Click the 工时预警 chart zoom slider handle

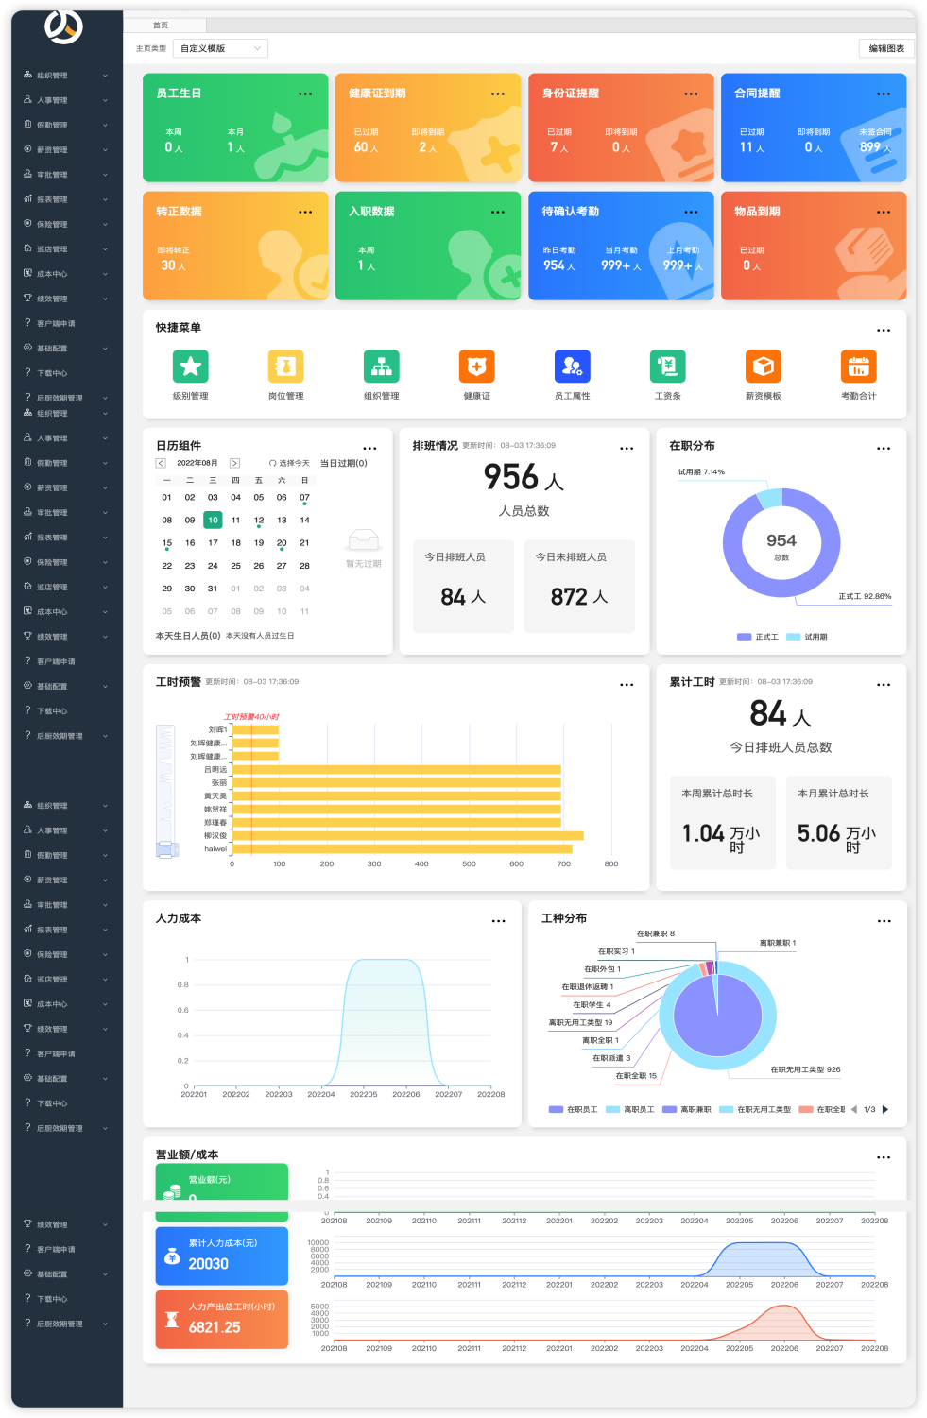[166, 848]
